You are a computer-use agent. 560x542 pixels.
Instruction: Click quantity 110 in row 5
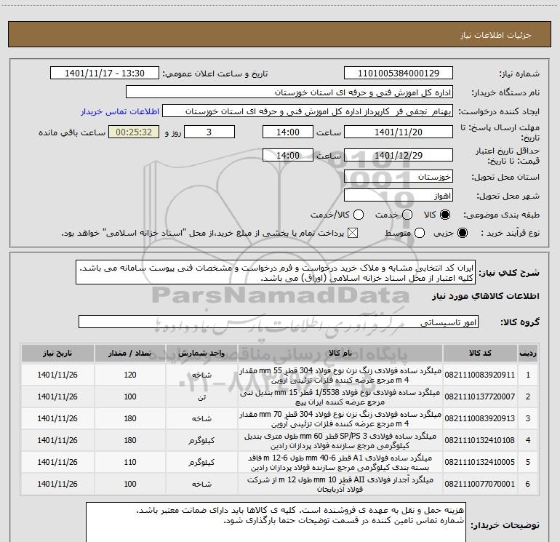130,462
